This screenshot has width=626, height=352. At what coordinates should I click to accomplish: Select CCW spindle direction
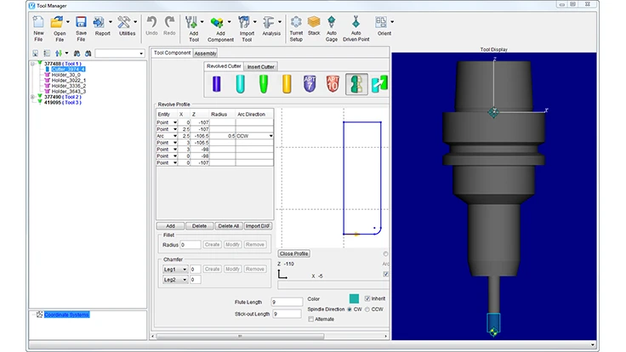[x=367, y=309]
